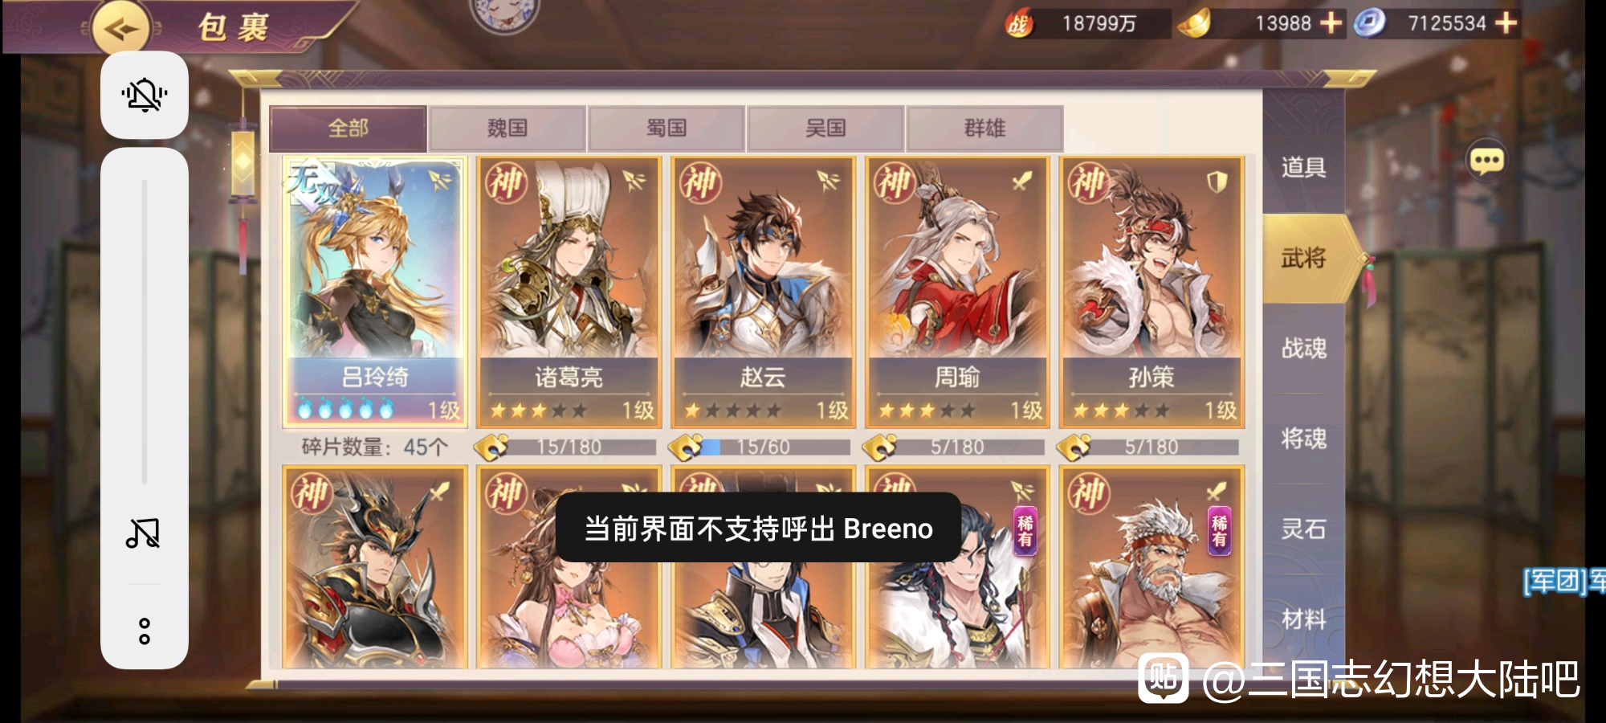Image resolution: width=1606 pixels, height=723 pixels.
Task: Click the red battle power icon
Action: (1018, 24)
